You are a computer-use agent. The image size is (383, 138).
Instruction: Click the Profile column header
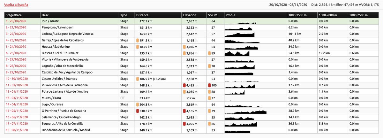tap(255, 15)
